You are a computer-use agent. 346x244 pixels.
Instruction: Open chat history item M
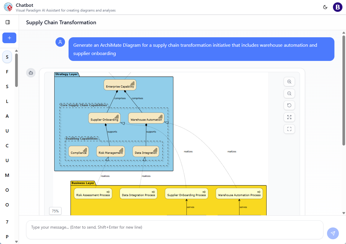[x=7, y=175]
